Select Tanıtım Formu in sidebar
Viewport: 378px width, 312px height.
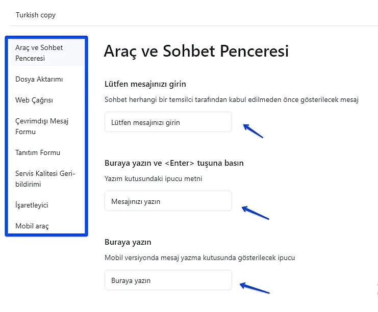pyautogui.click(x=38, y=152)
